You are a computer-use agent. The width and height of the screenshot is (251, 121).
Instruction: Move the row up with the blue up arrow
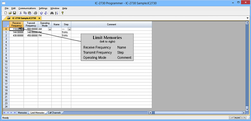tap(42, 13)
